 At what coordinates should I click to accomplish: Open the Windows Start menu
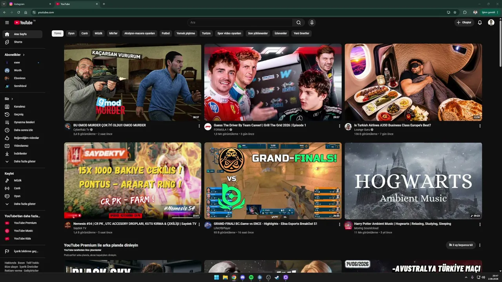[216, 277]
